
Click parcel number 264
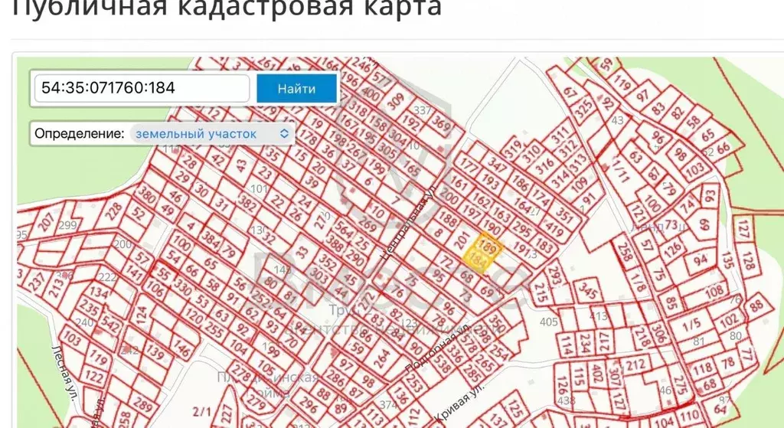[381, 358]
